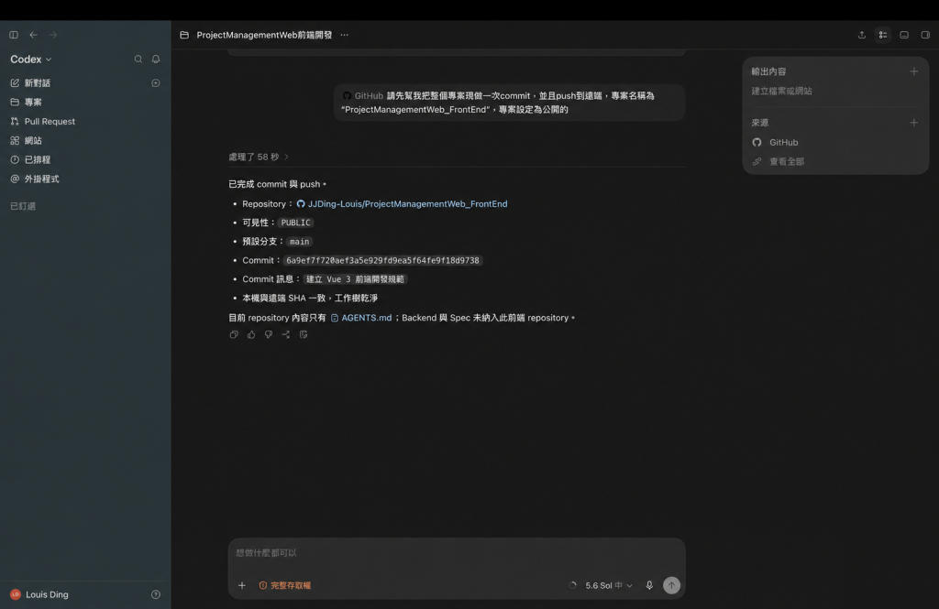Click the 來源 section heading
Viewport: 939px width, 609px height.
pyautogui.click(x=760, y=123)
